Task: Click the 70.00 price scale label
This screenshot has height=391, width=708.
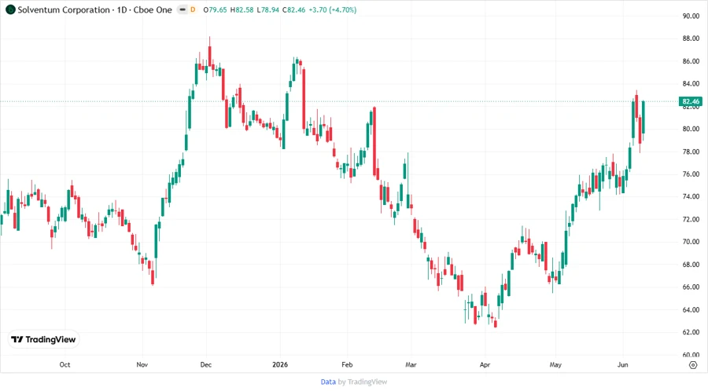Action: point(691,242)
